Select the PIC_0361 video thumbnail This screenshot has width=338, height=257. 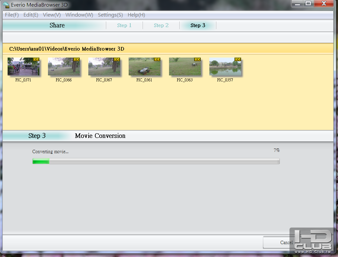click(x=145, y=66)
